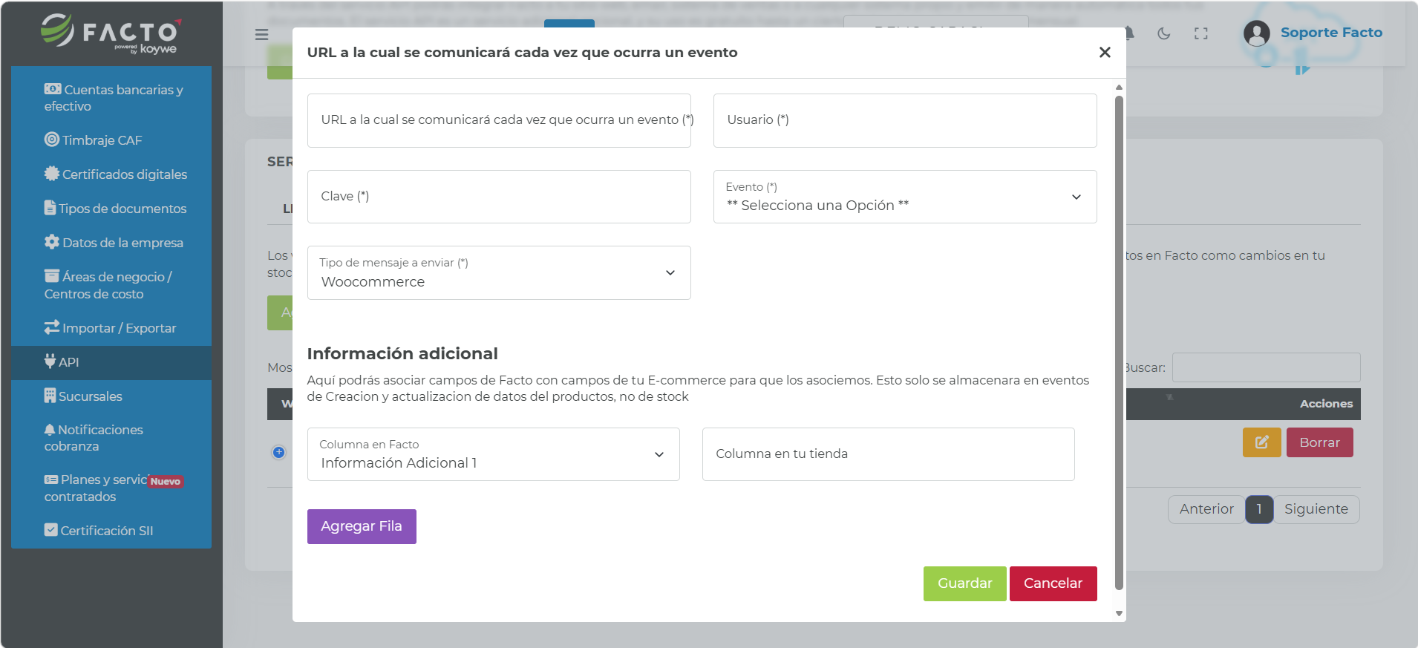Save with the Guardar button
This screenshot has width=1418, height=648.
coord(965,583)
